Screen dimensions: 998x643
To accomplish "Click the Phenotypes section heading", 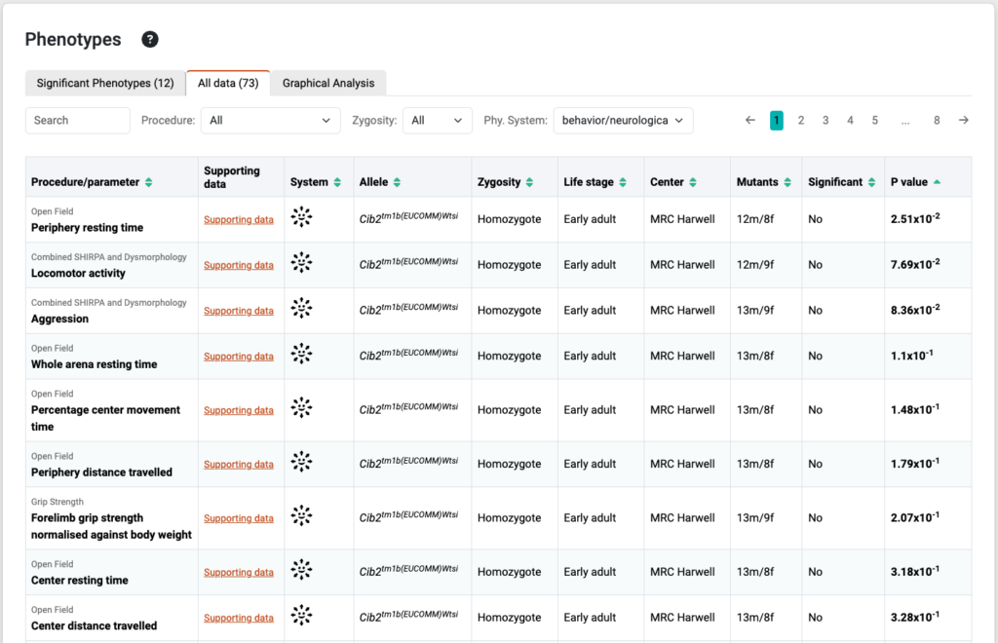I will click(x=73, y=39).
